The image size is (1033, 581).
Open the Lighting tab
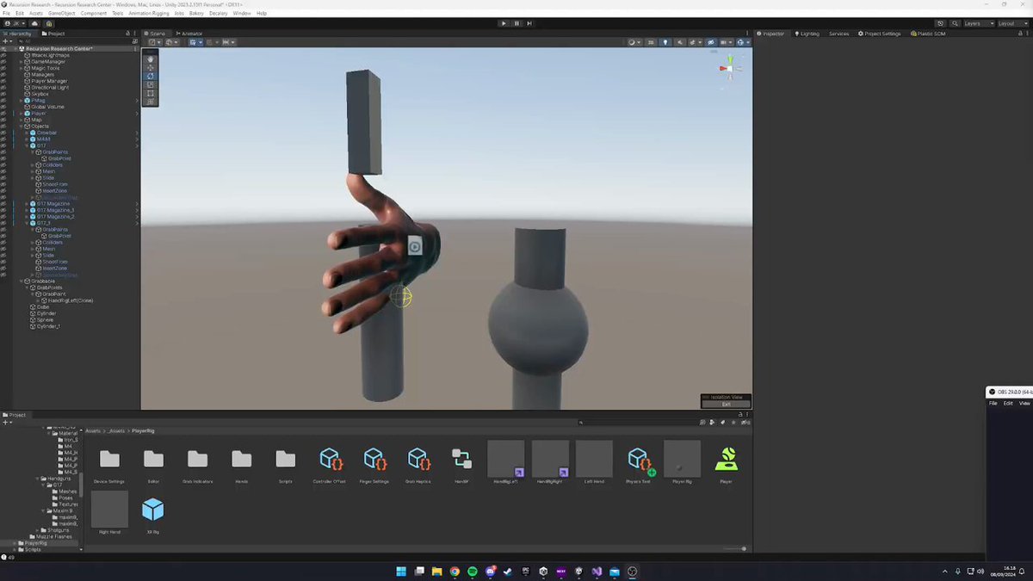coord(807,34)
